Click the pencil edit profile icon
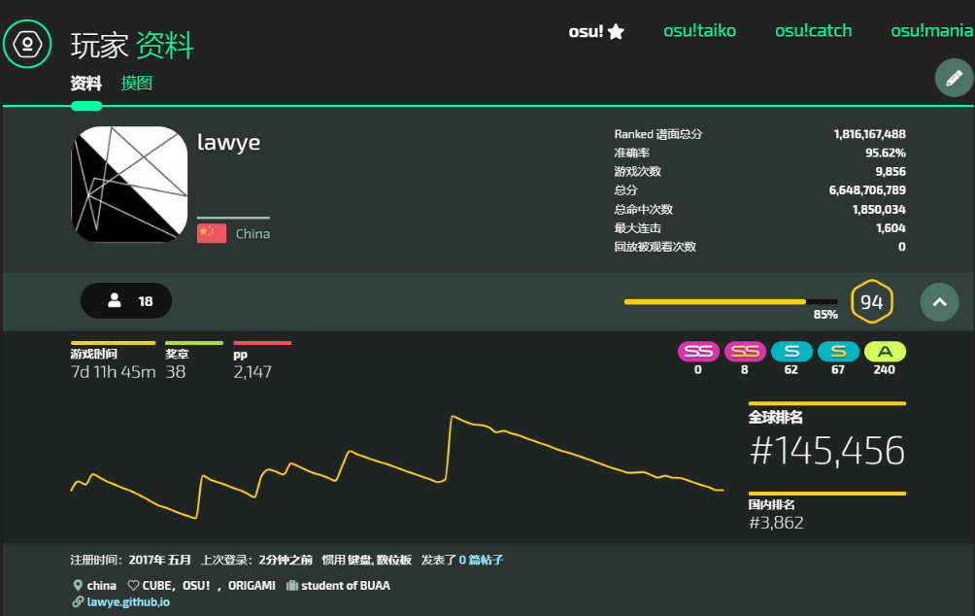The image size is (975, 616). tap(954, 78)
